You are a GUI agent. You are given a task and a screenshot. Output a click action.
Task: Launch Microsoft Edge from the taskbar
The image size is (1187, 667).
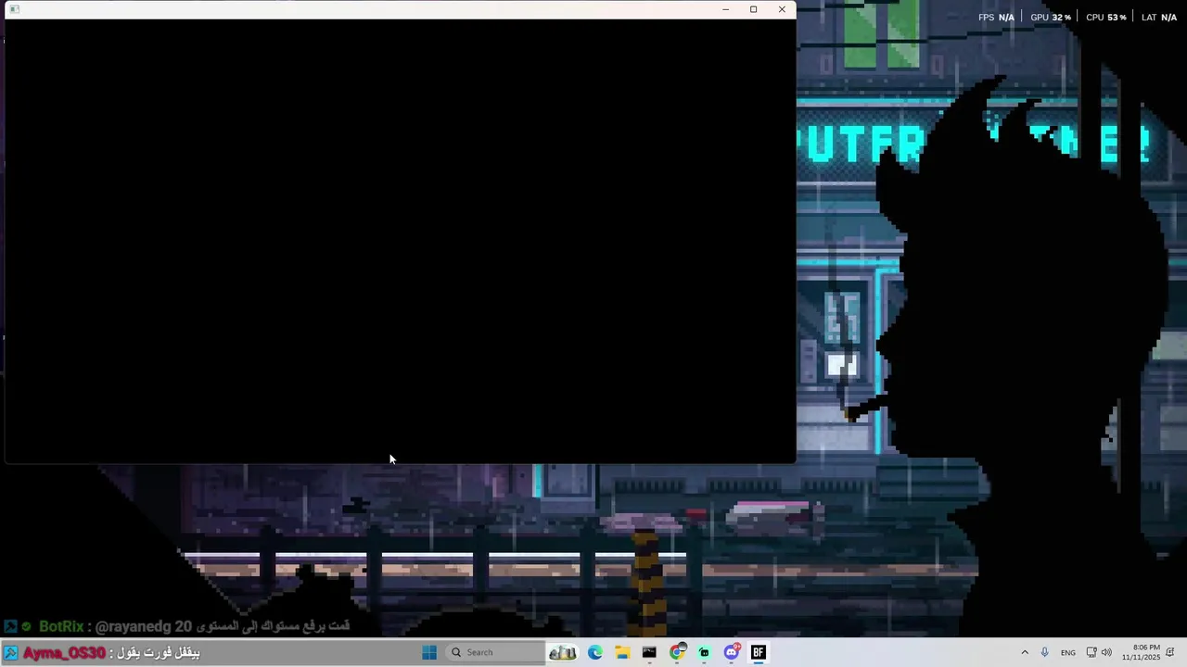click(x=595, y=652)
